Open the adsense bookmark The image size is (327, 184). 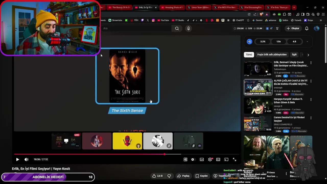tap(271, 20)
